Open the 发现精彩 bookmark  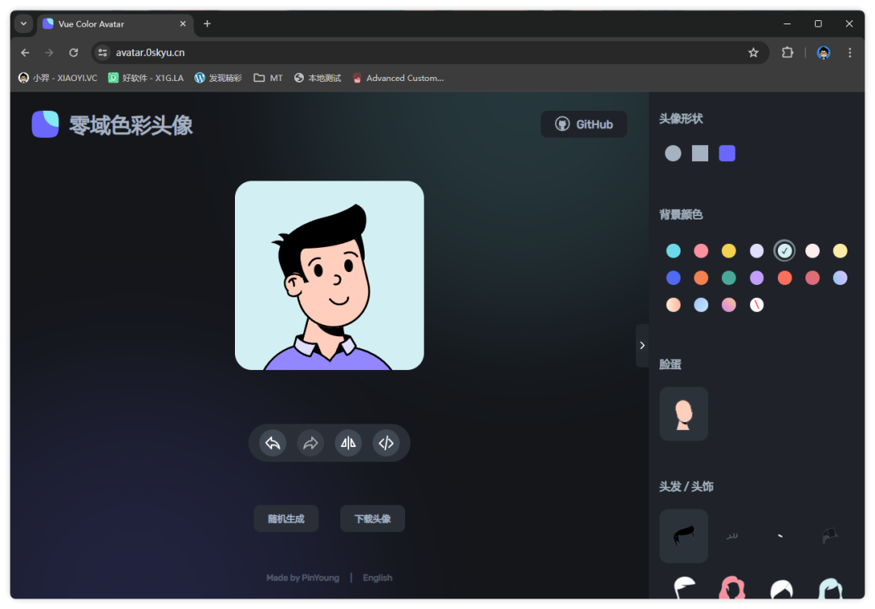[x=218, y=78]
